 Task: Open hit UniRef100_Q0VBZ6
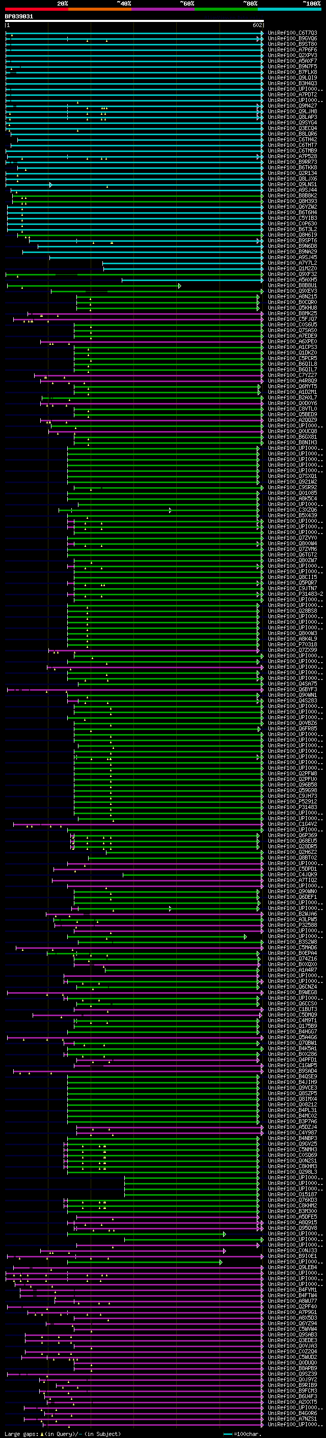292,723
